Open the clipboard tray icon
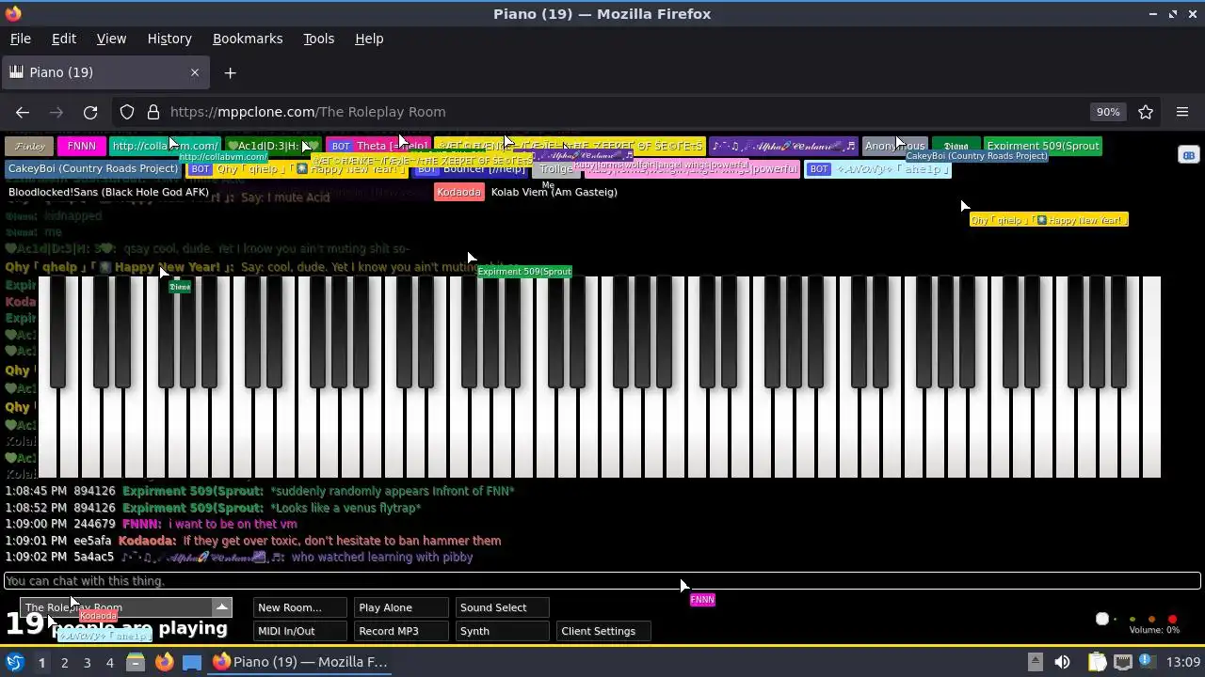The image size is (1205, 677). click(1097, 662)
